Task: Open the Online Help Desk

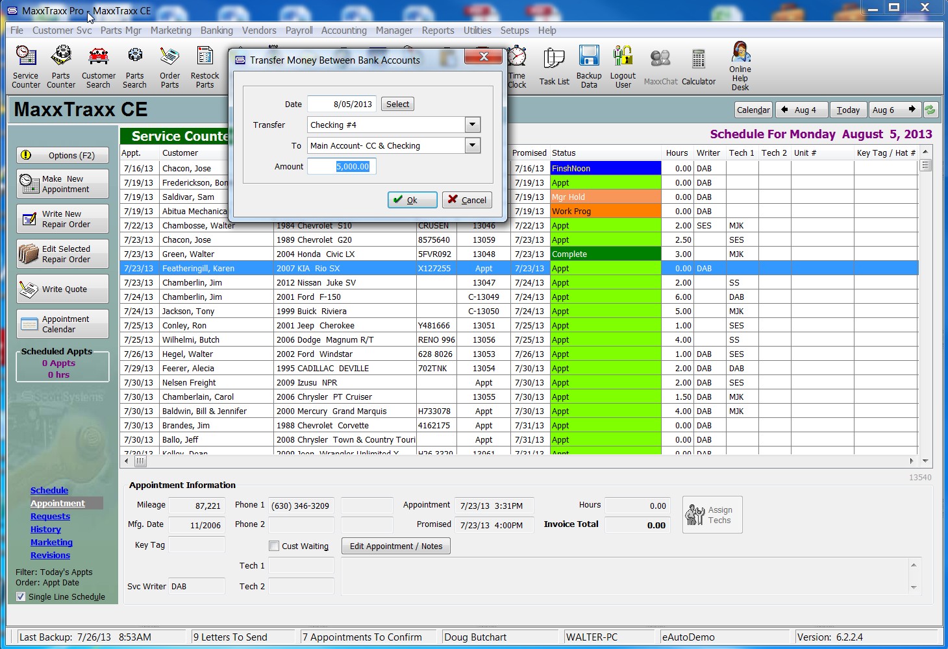Action: (740, 66)
